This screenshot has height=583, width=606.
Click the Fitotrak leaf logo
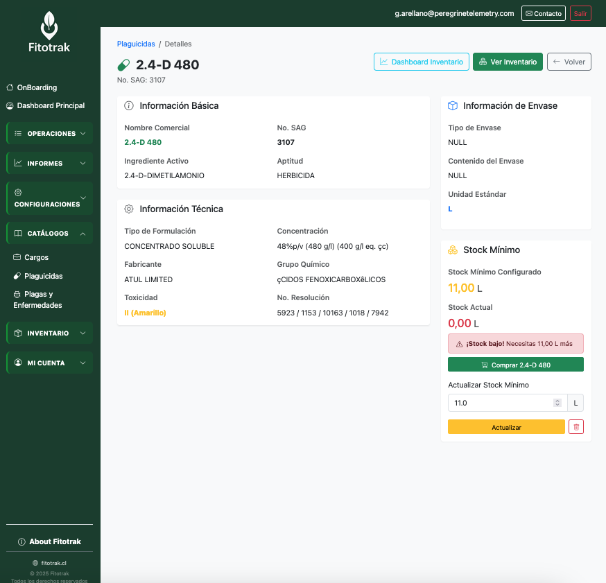[49, 26]
